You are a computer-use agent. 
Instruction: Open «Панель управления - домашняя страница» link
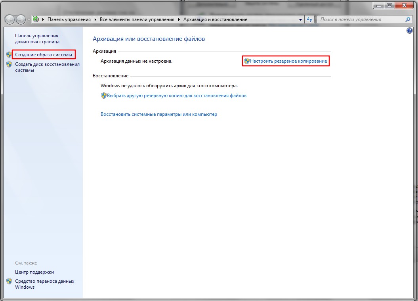(x=38, y=39)
